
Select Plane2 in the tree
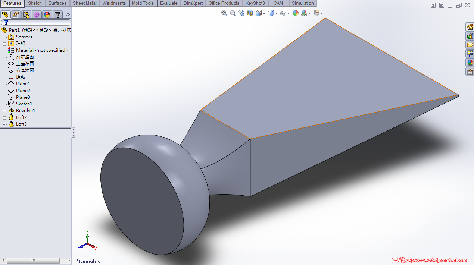pos(19,91)
